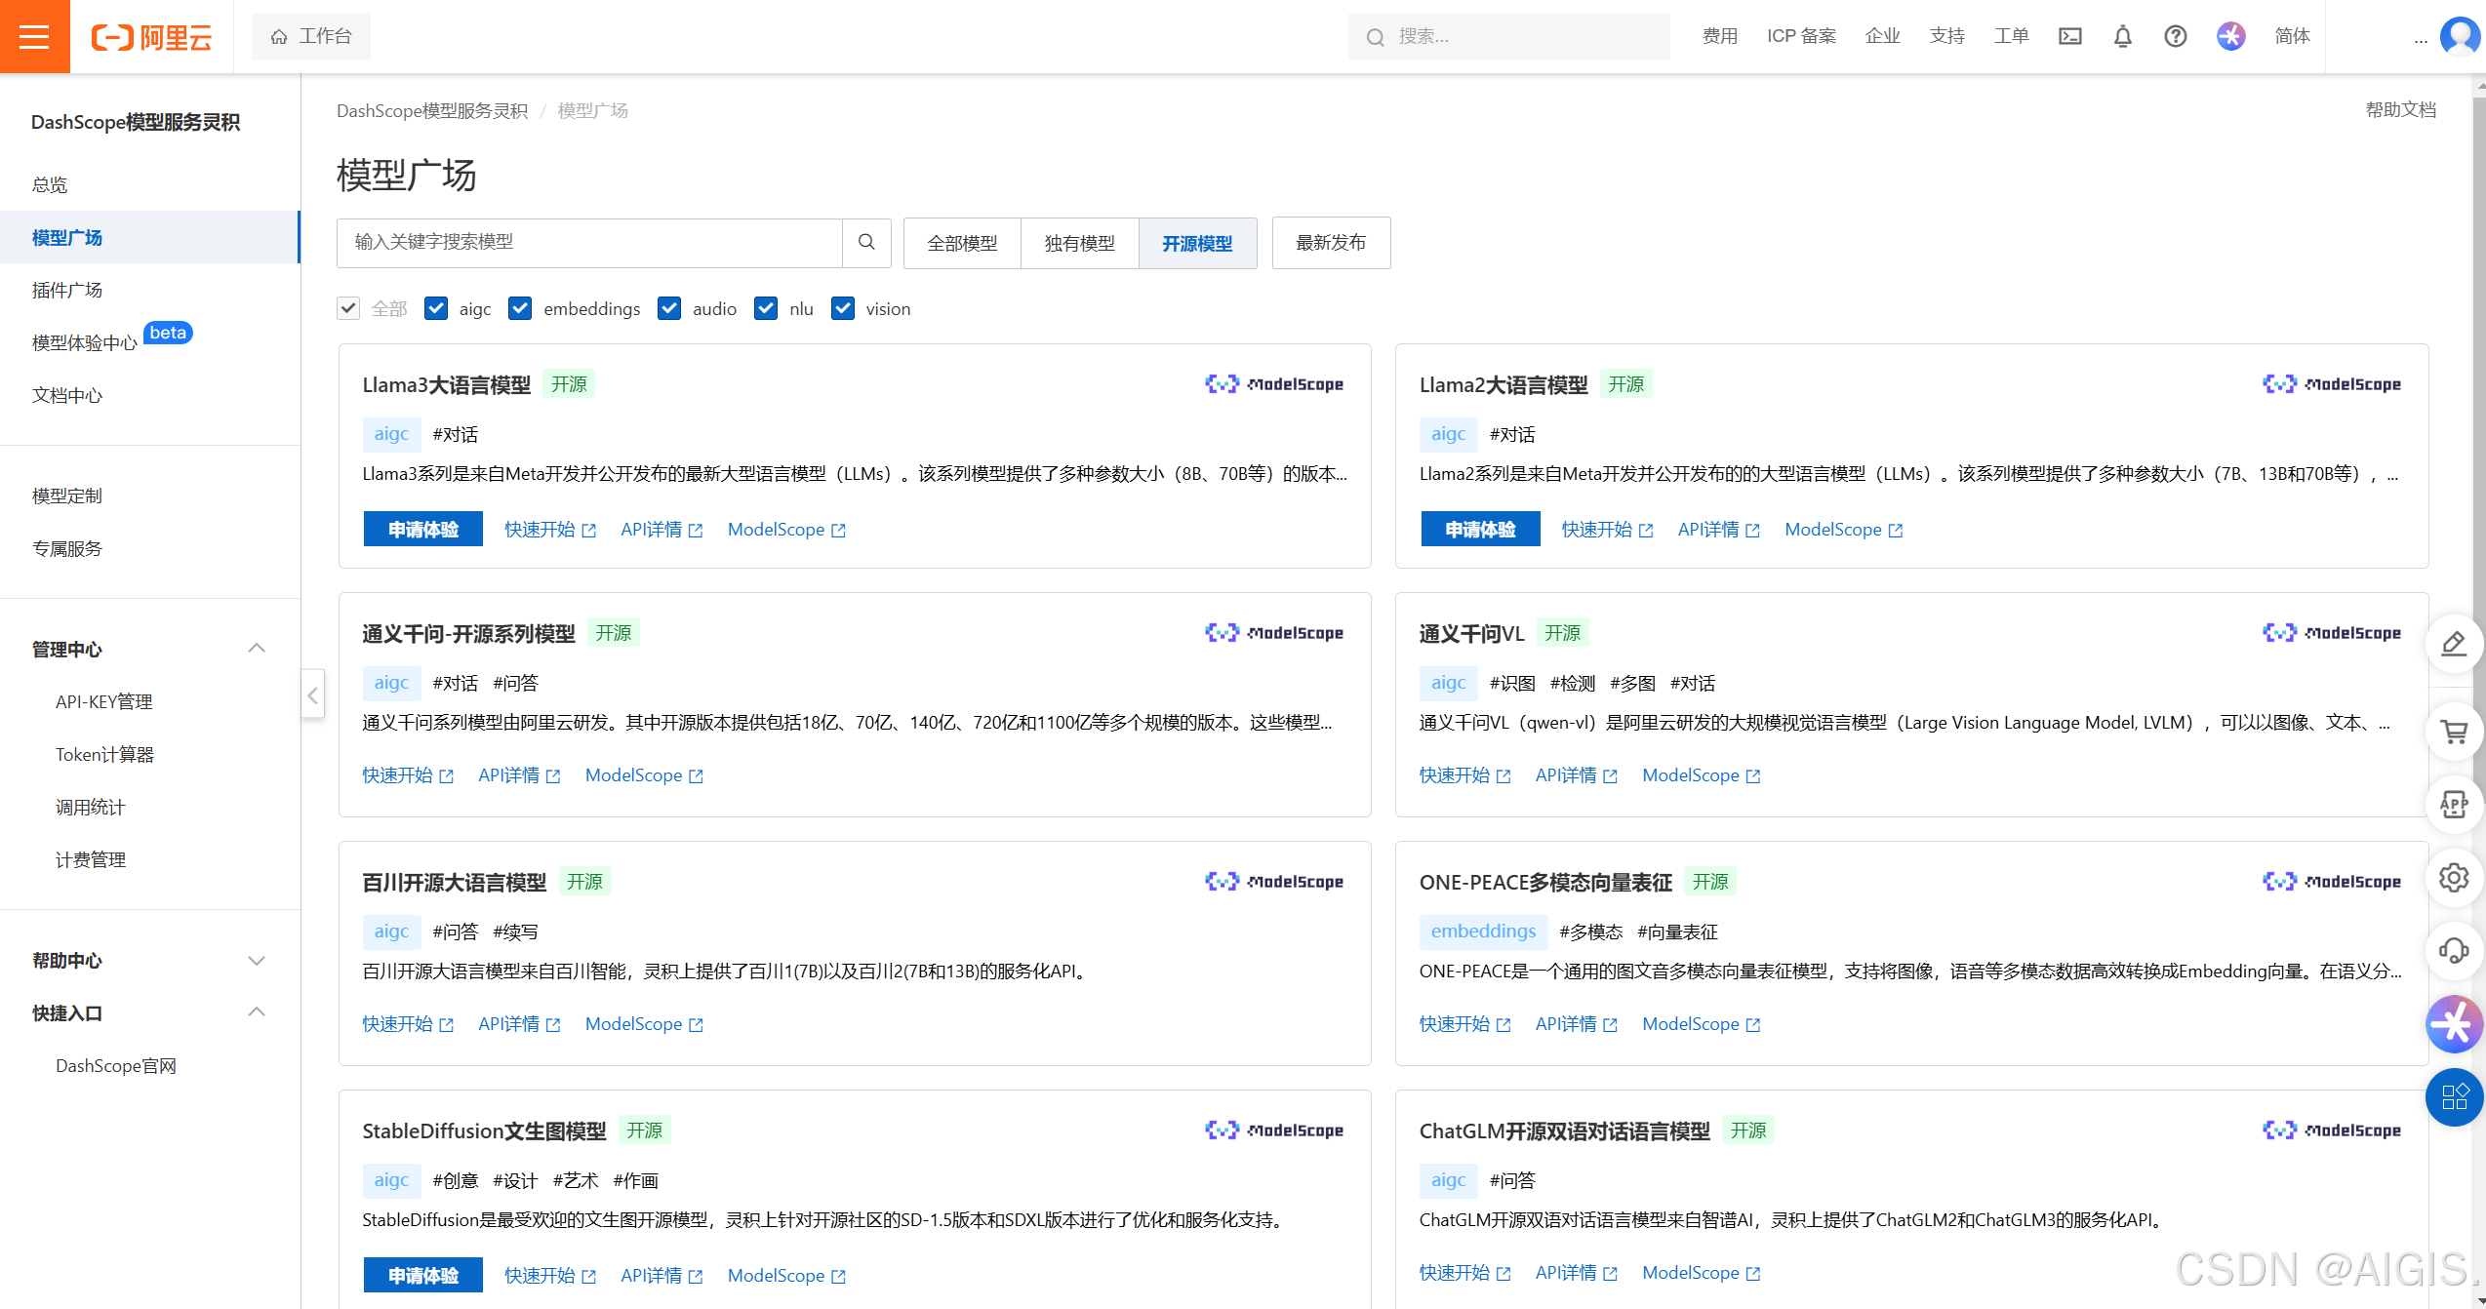Toggle the 全部 checkbox

[348, 309]
